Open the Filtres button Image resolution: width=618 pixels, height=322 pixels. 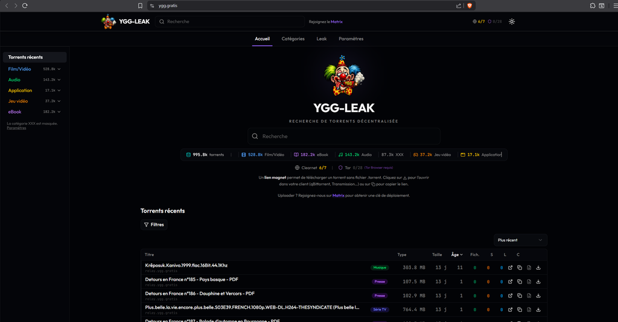[x=154, y=224]
